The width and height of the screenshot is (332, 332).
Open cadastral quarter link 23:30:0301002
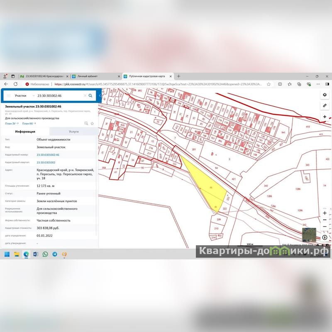point(46,162)
